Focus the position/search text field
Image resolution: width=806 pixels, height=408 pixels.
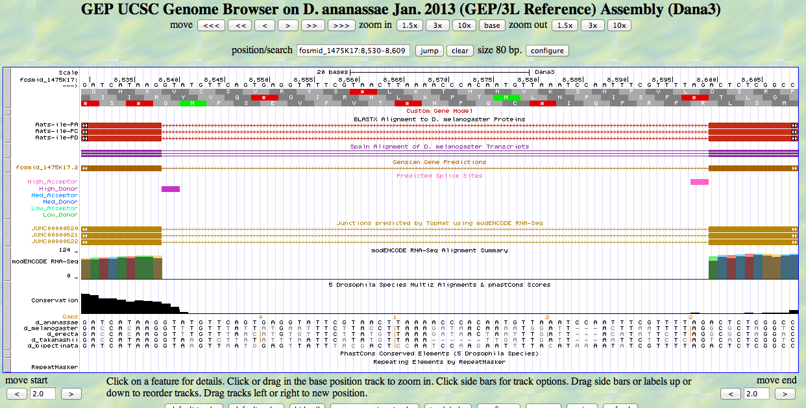353,51
